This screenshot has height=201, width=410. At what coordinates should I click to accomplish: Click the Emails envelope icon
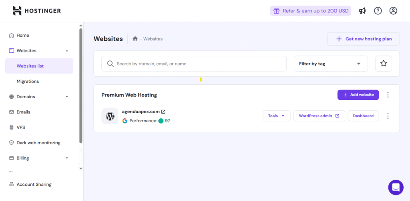(x=11, y=112)
